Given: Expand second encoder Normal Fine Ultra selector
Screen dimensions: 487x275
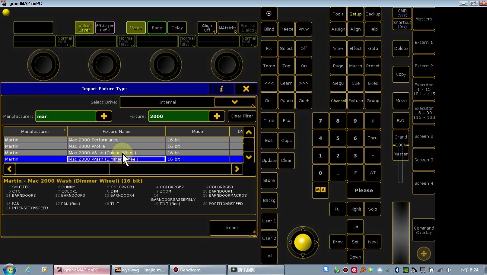Looking at the screenshot, I should pyautogui.click(x=126, y=41).
